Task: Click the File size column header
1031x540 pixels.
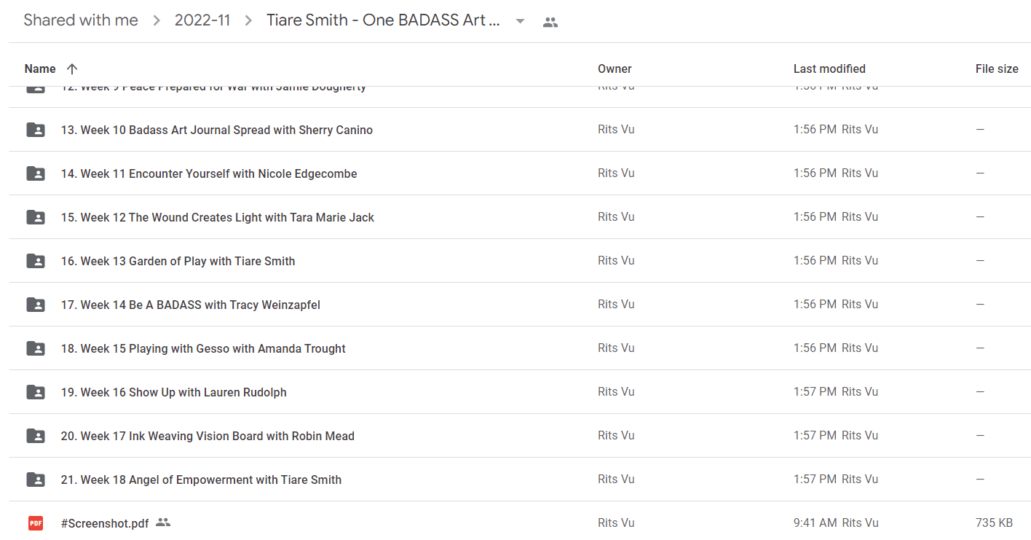Action: [x=997, y=69]
